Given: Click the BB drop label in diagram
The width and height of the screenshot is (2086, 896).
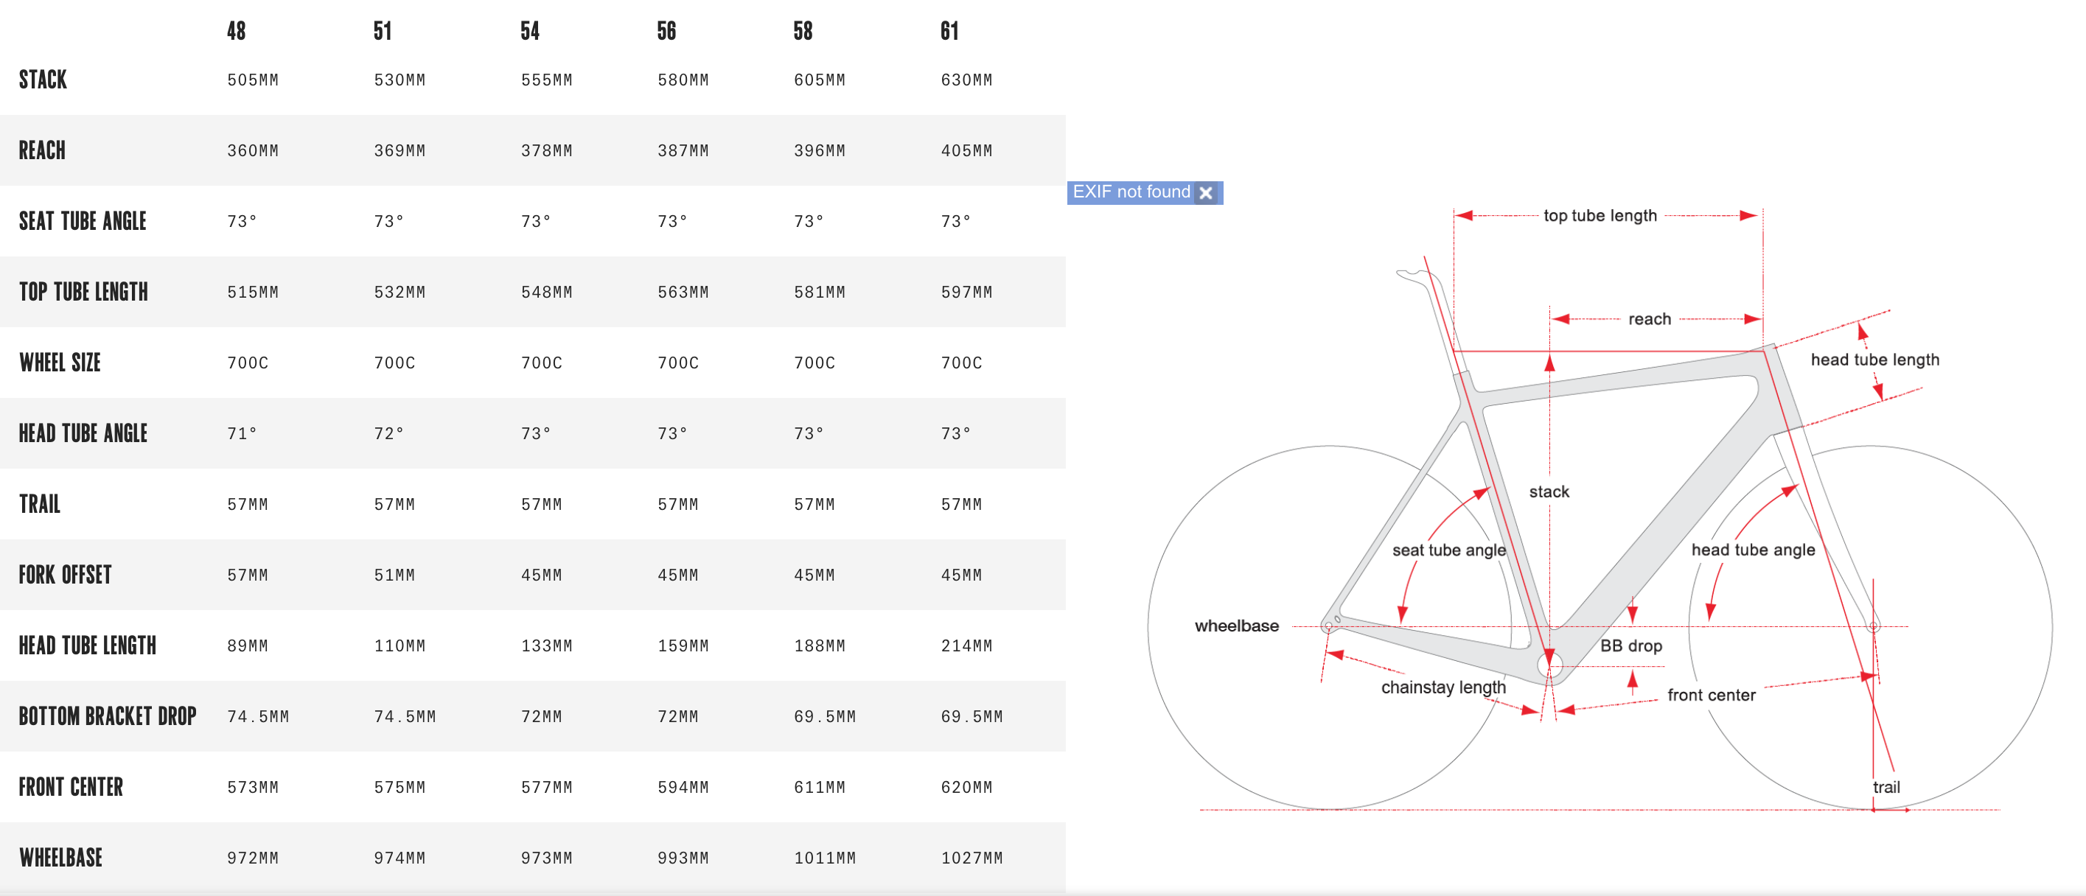Looking at the screenshot, I should tap(1630, 646).
